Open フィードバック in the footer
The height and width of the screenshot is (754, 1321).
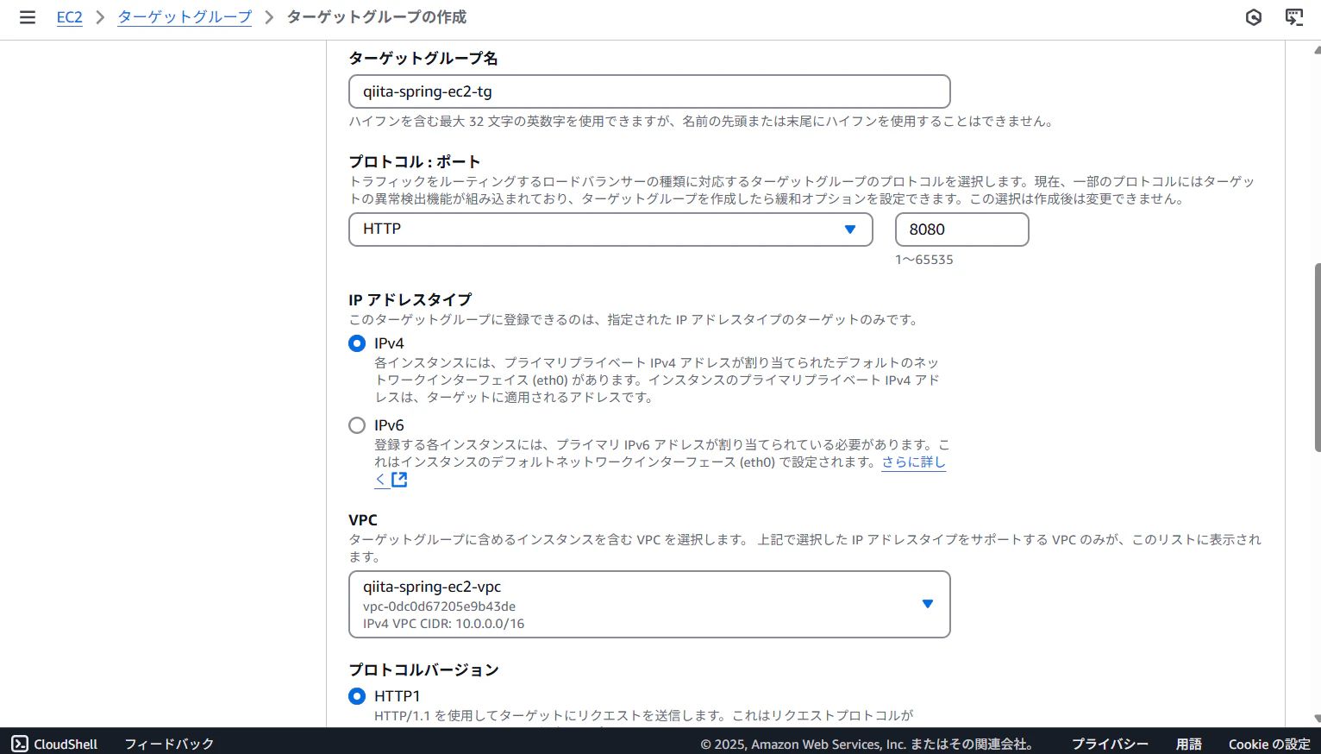(169, 744)
